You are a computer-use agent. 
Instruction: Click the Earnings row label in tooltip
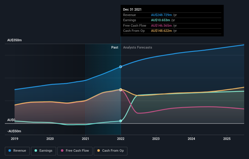[x=130, y=20]
